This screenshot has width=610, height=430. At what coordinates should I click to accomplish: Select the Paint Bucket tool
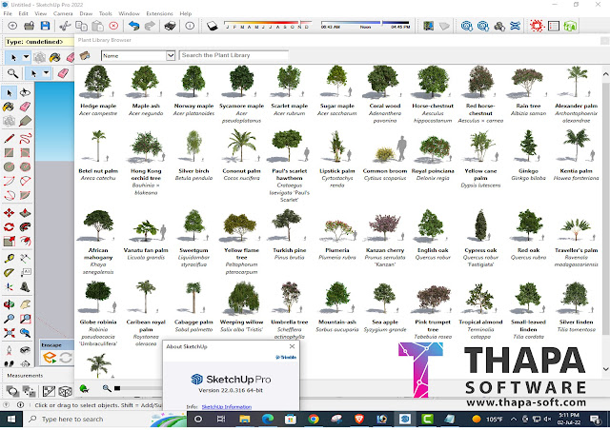pos(9,107)
